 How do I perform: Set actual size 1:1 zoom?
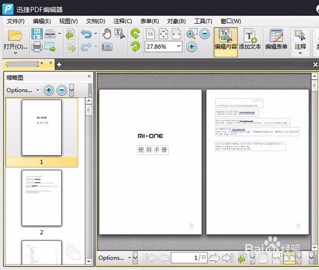pos(150,34)
